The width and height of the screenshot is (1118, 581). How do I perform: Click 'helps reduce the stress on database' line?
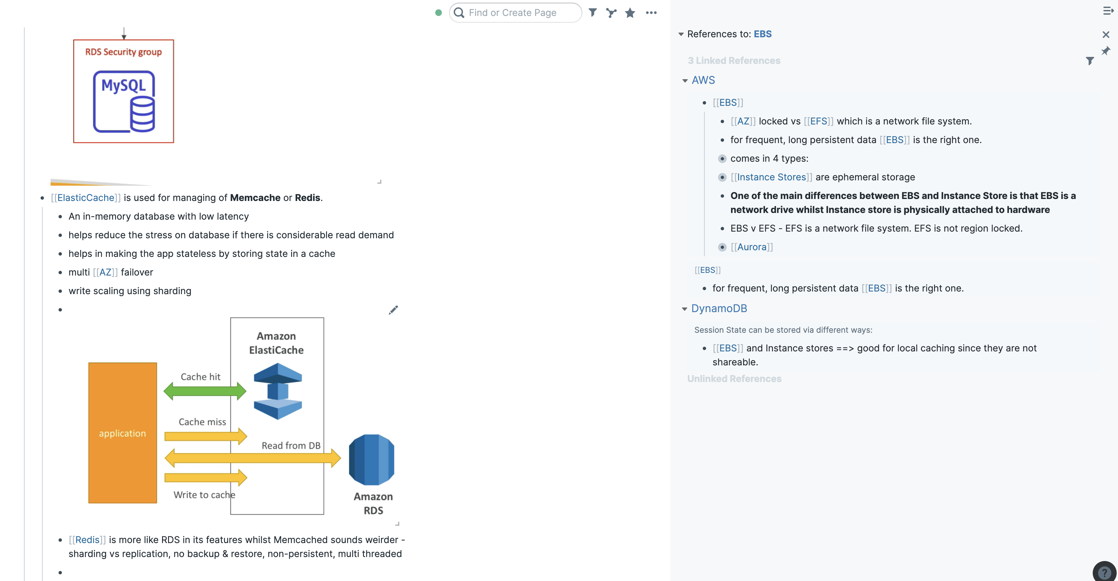231,235
